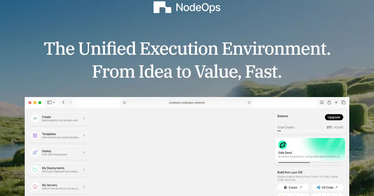The height and width of the screenshot is (196, 374).
Task: Click the Safe Send carousel progress bar
Action: tap(310, 162)
